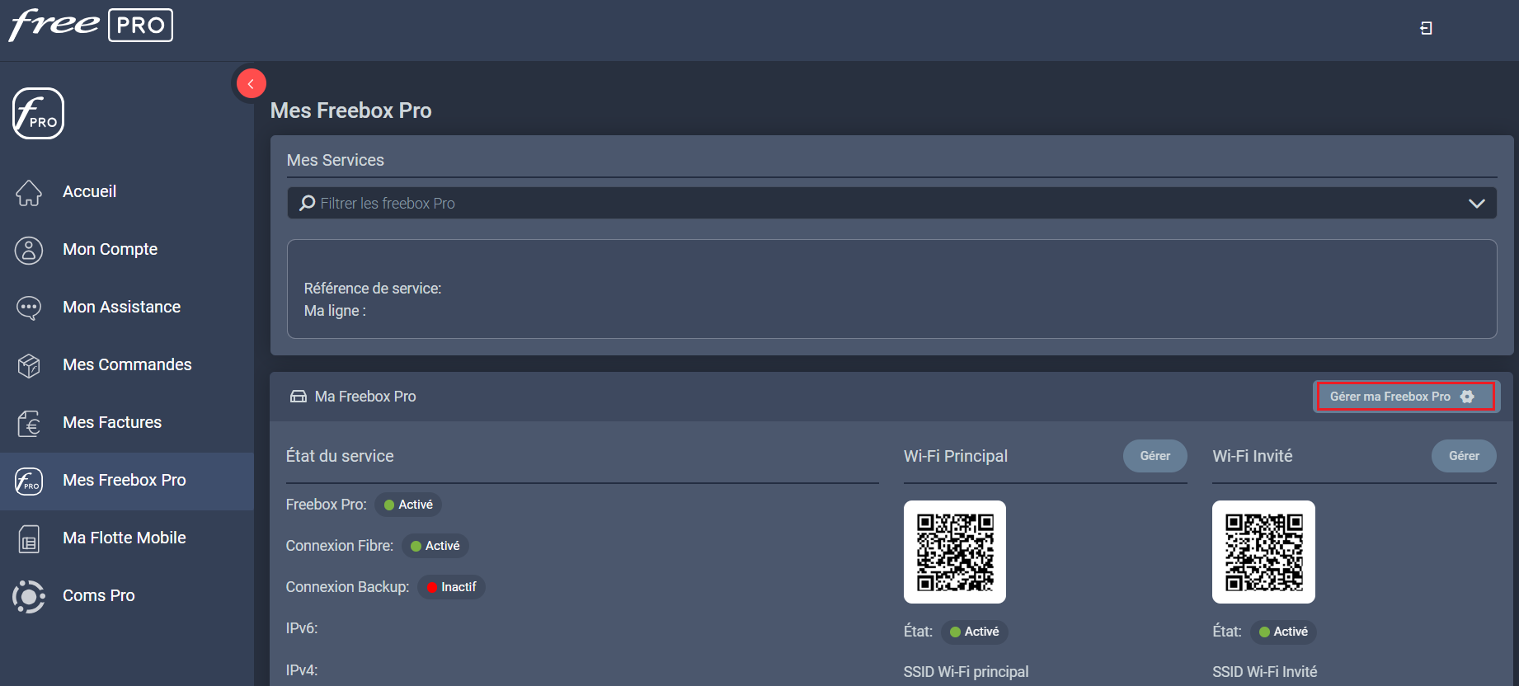Viewport: 1519px width, 686px height.
Task: Expand the Freebox Pro filter dropdown chevron
Action: tap(1476, 203)
